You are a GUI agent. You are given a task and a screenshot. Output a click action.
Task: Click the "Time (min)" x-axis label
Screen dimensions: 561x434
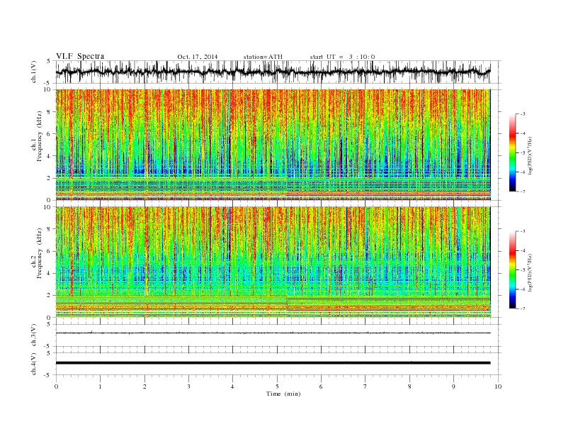[x=283, y=394]
